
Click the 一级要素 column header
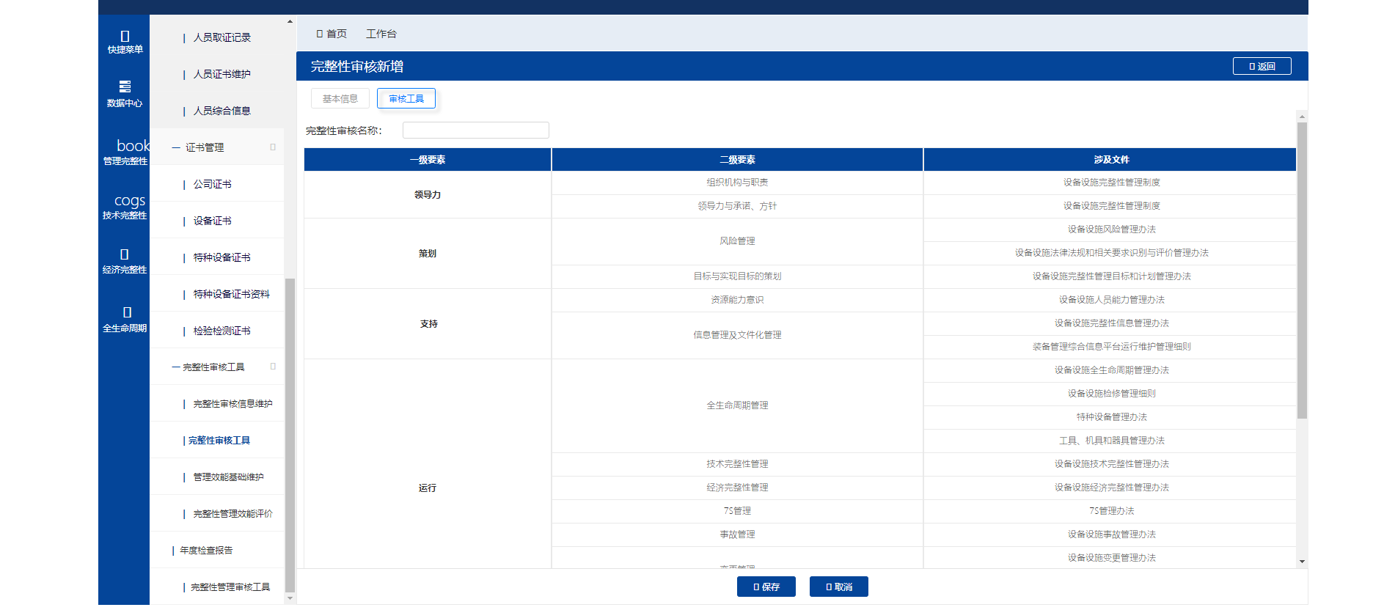point(428,160)
